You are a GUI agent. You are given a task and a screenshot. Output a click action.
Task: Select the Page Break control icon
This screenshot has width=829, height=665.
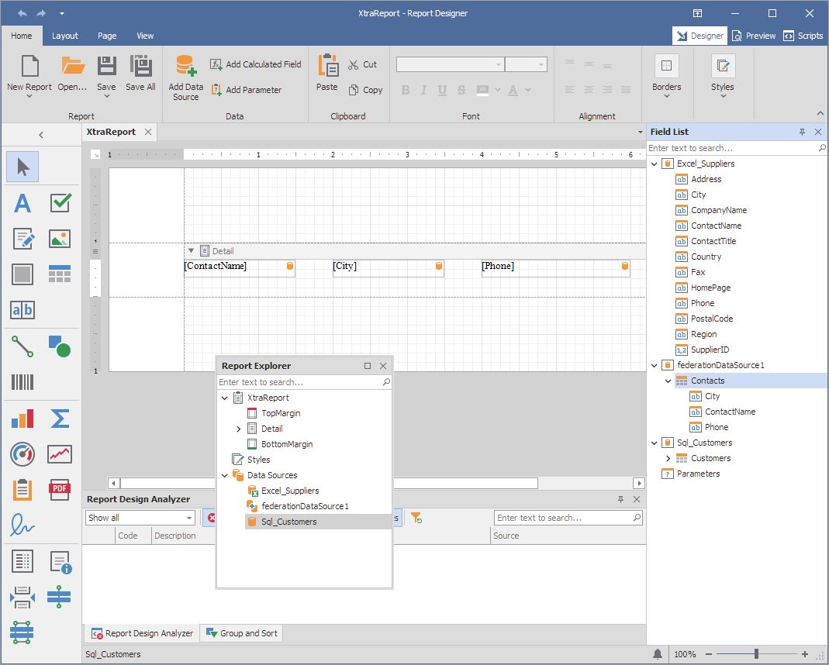pyautogui.click(x=22, y=597)
